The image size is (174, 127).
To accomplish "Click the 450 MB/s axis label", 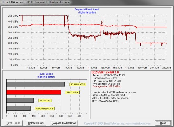I will pyautogui.click(x=13, y=16).
